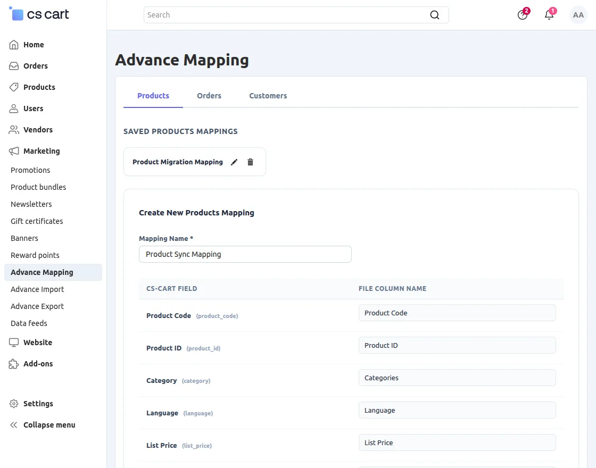Click the Advance Mapping page title
596x468 pixels.
pyautogui.click(x=182, y=60)
